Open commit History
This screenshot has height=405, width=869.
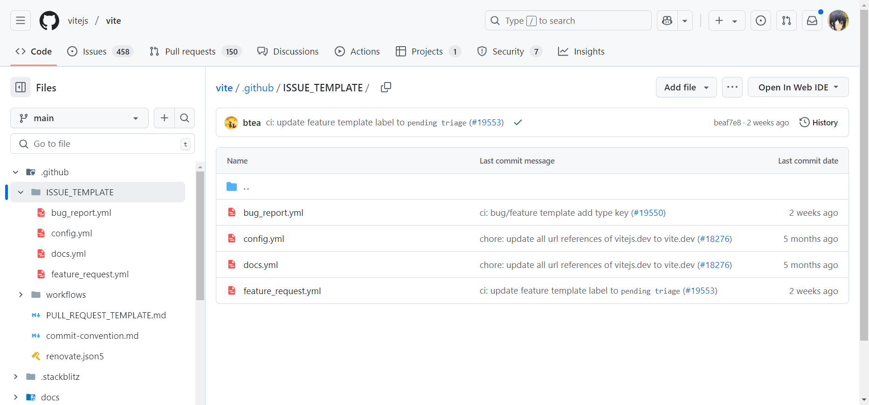tap(819, 123)
